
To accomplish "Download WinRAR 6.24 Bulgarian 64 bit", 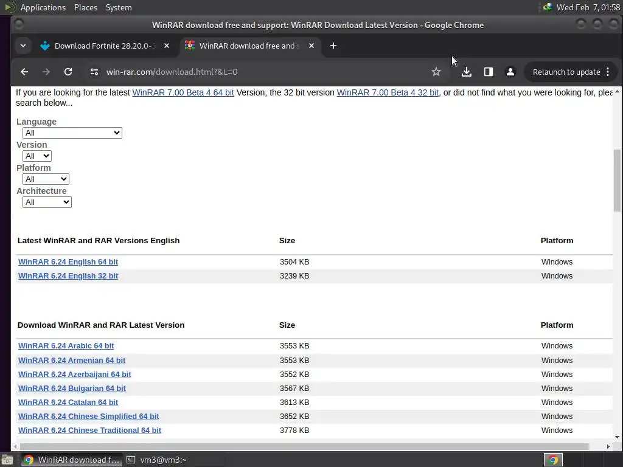I will pyautogui.click(x=72, y=388).
